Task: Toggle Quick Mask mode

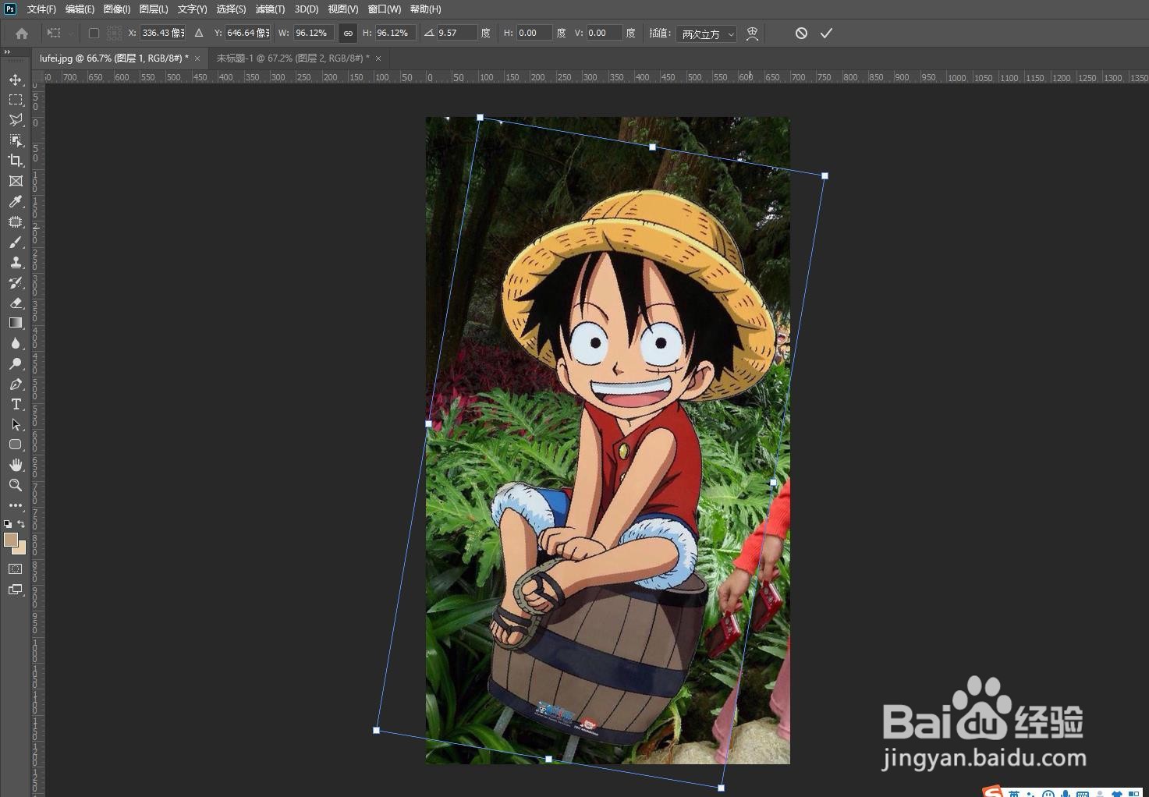Action: pyautogui.click(x=16, y=569)
